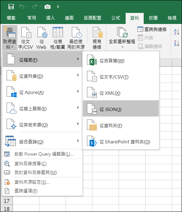Expand the arrow beside 從其他來源(O)

coord(78,124)
